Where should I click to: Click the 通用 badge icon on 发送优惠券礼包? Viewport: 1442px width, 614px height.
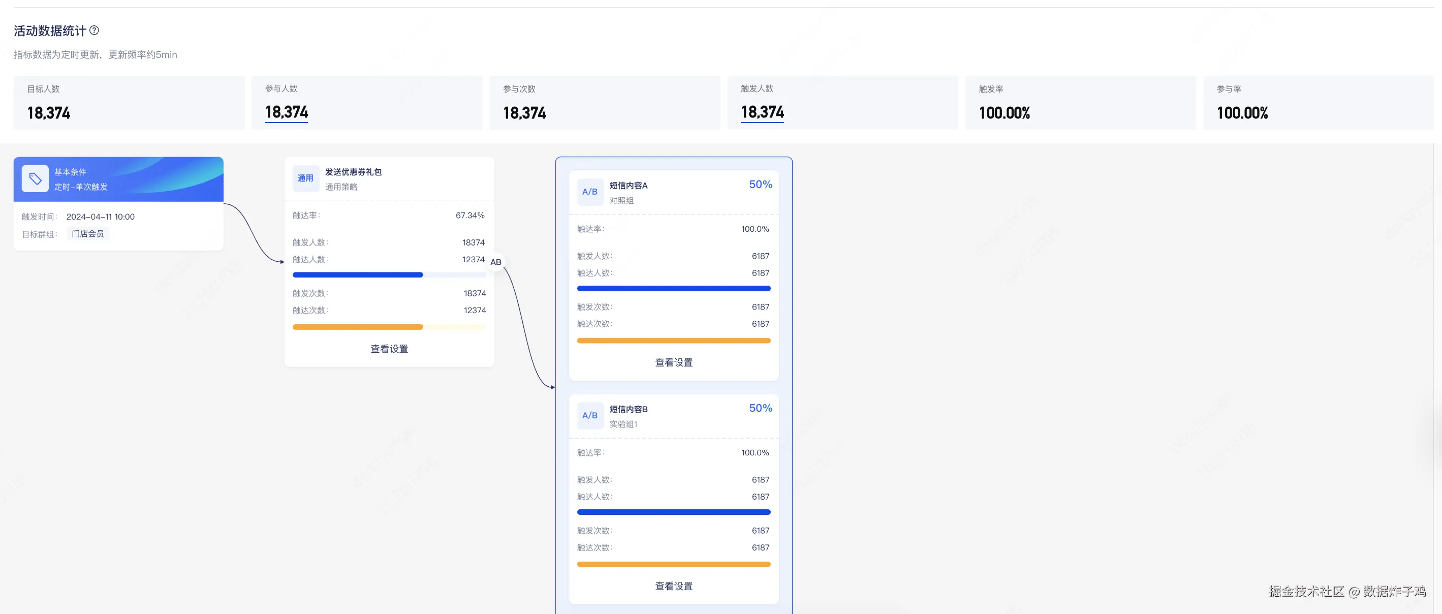(306, 179)
